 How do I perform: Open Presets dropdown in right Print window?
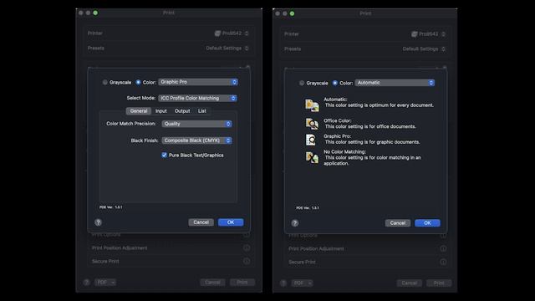click(x=424, y=48)
